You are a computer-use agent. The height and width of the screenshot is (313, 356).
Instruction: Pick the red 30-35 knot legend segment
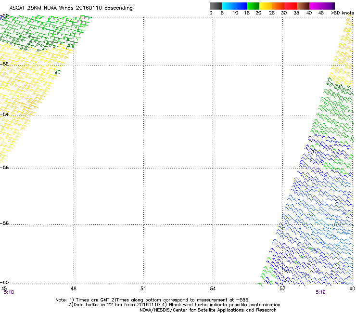click(x=291, y=6)
